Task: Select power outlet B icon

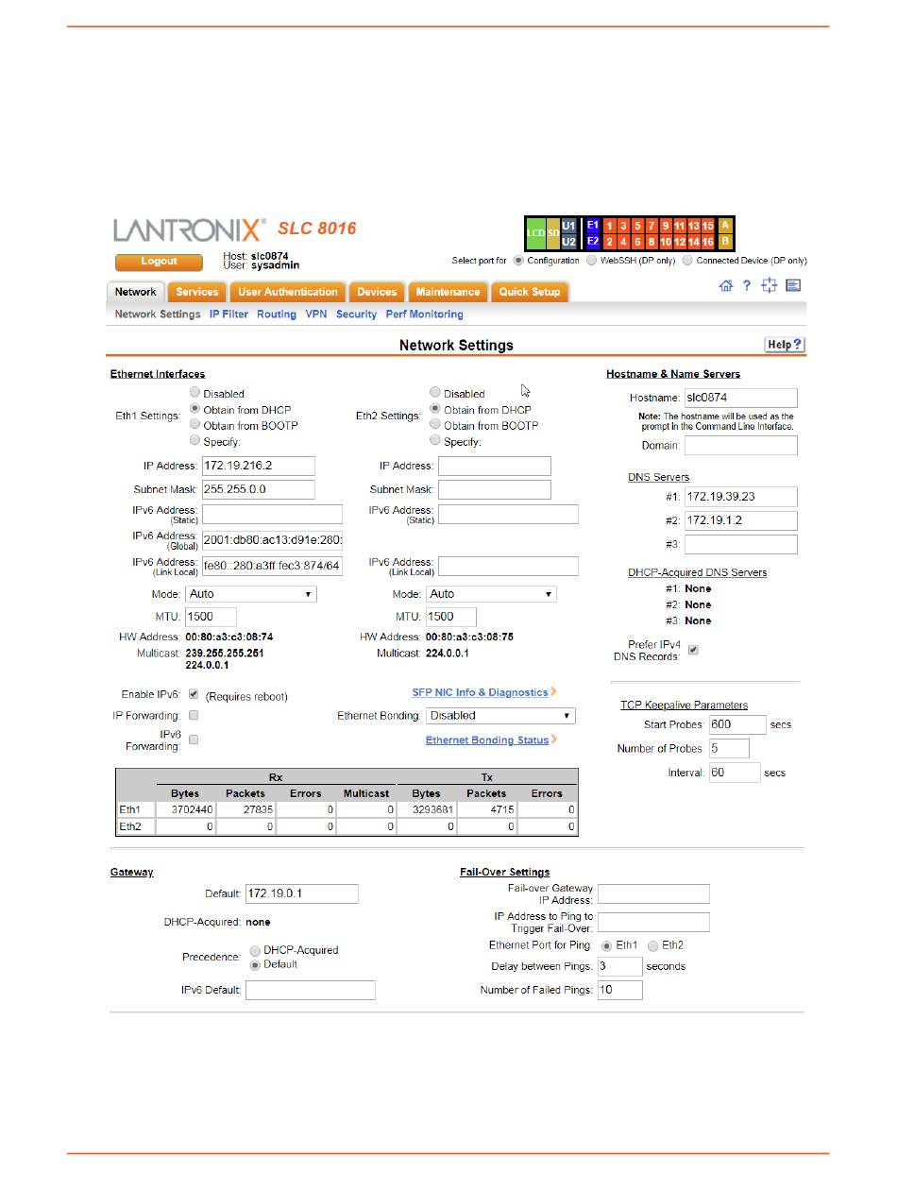Action: 725,241
